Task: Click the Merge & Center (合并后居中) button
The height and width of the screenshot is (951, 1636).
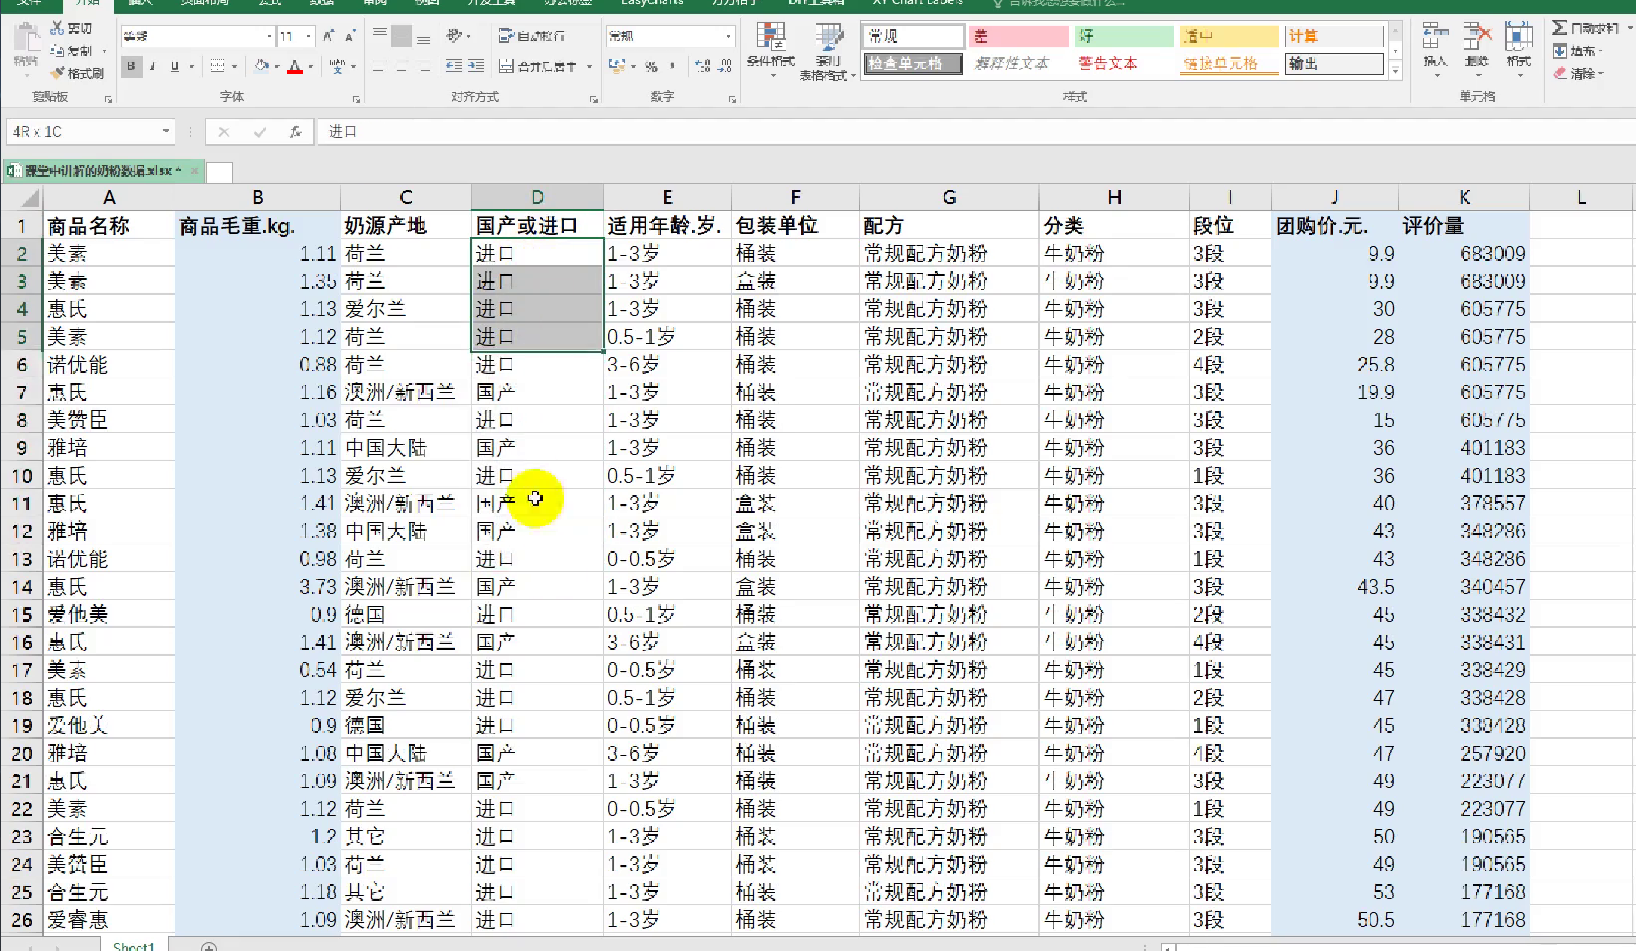Action: click(x=540, y=67)
